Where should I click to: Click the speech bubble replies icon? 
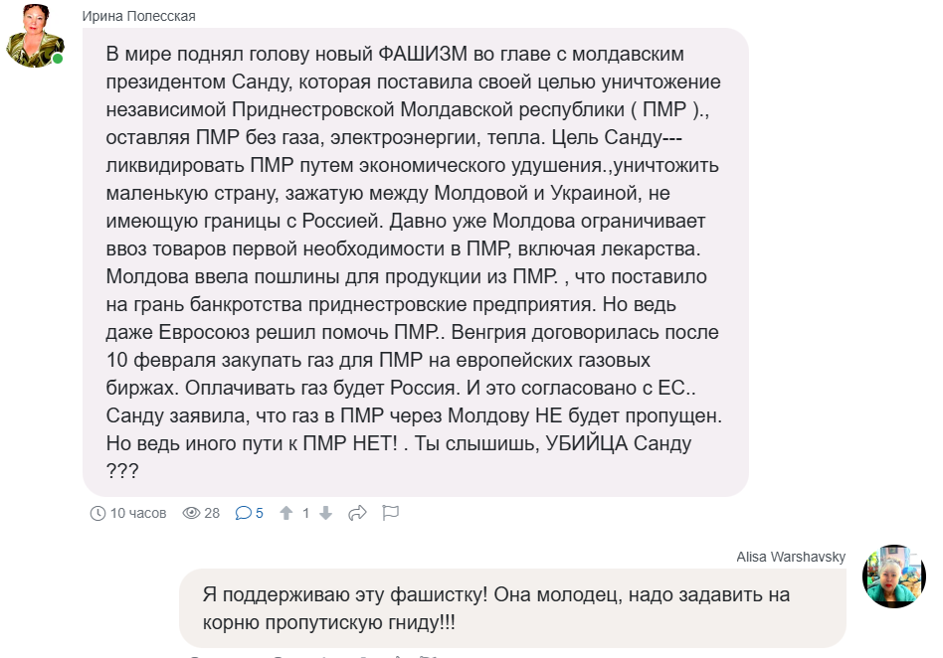tap(244, 513)
